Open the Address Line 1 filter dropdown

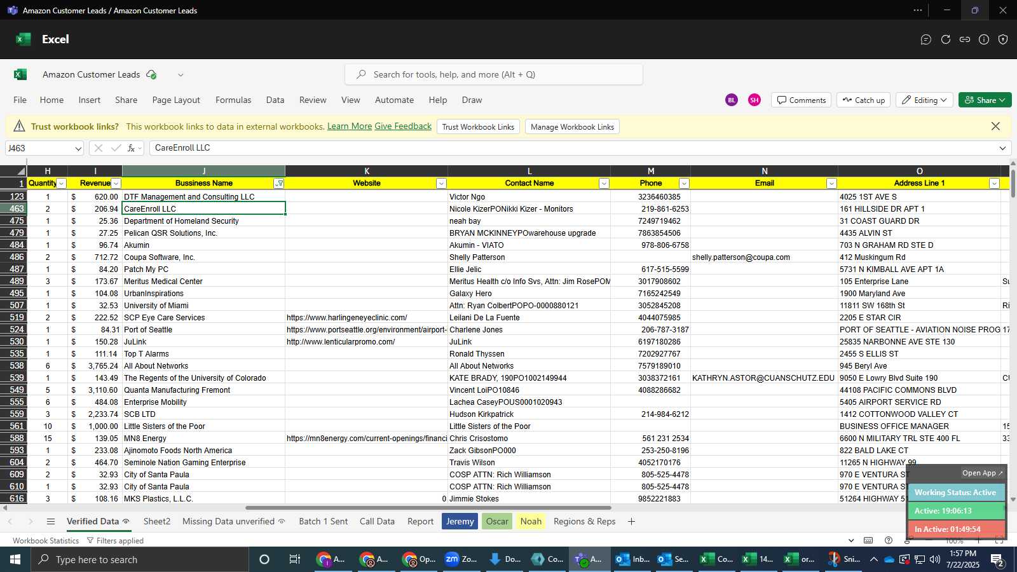point(994,184)
